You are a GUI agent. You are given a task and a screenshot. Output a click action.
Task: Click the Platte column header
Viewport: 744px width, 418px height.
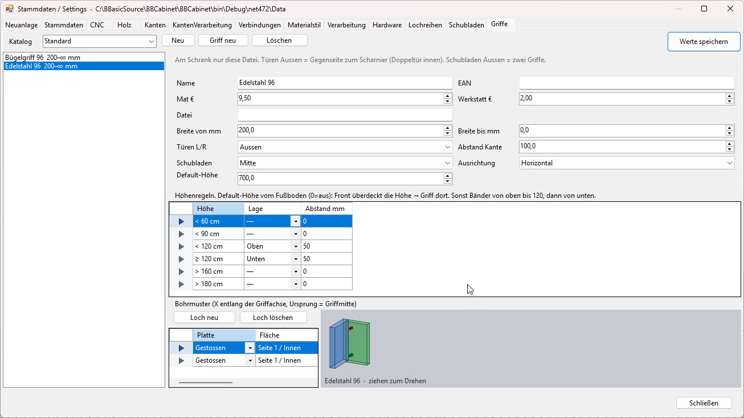(224, 335)
